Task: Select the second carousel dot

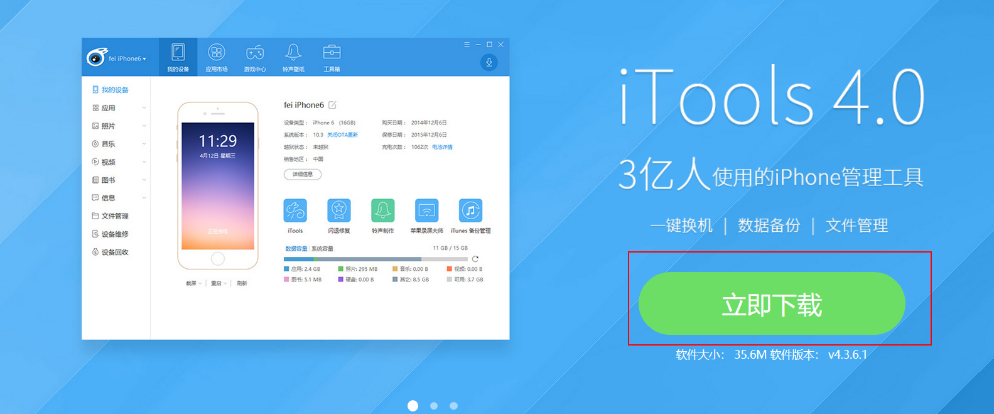Action: [x=434, y=406]
